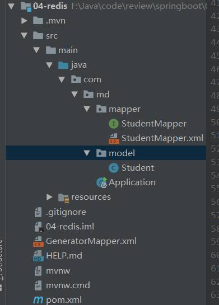This screenshot has width=219, height=305.
Task: Collapse the md package arrow
Action: 74,95
